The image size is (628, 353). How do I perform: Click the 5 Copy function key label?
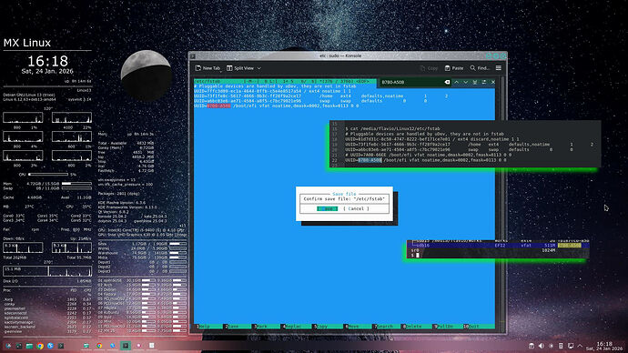click(x=320, y=327)
